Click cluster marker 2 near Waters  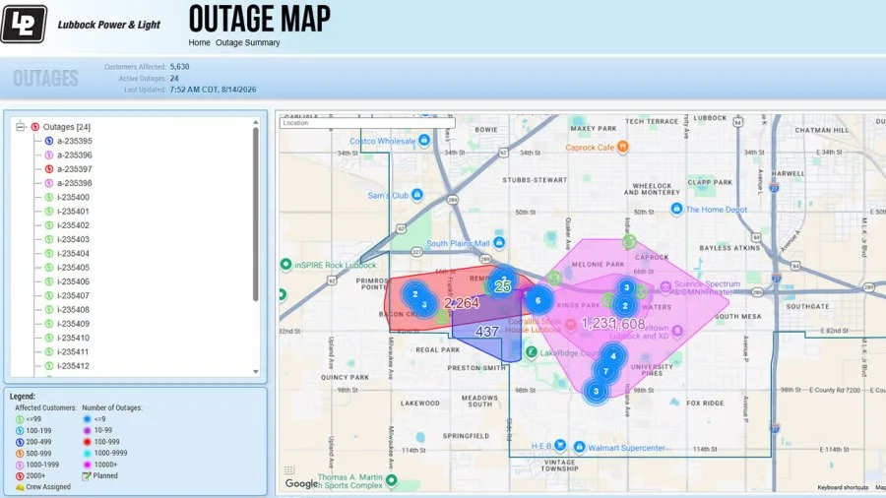[625, 305]
